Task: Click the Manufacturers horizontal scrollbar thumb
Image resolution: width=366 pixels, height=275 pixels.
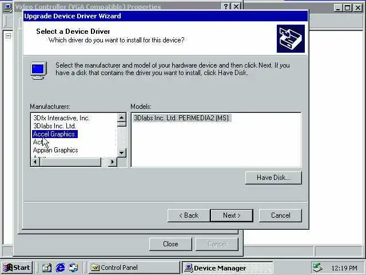Action: pyautogui.click(x=70, y=162)
